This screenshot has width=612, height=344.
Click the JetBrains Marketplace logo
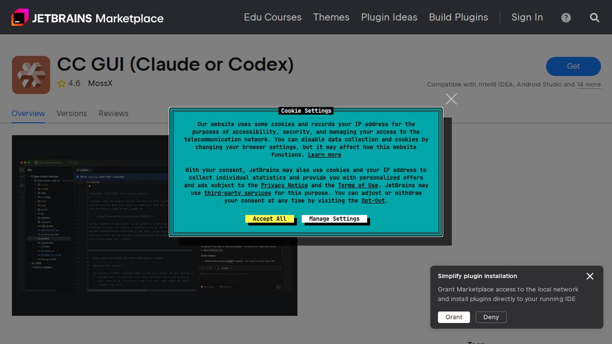point(87,18)
